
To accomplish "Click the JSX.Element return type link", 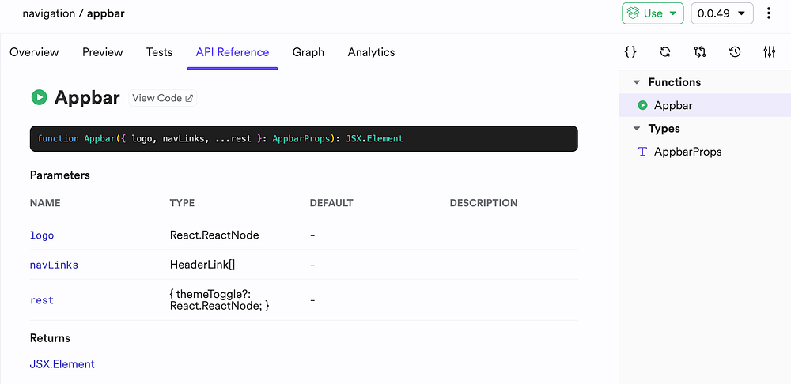I will tap(62, 364).
